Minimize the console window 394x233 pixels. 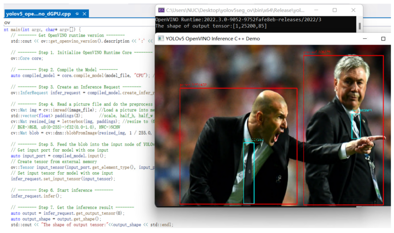click(x=316, y=10)
